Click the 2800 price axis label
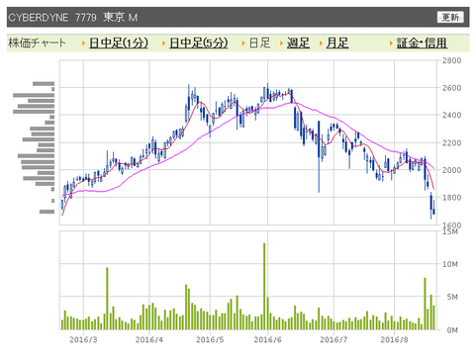 point(451,60)
